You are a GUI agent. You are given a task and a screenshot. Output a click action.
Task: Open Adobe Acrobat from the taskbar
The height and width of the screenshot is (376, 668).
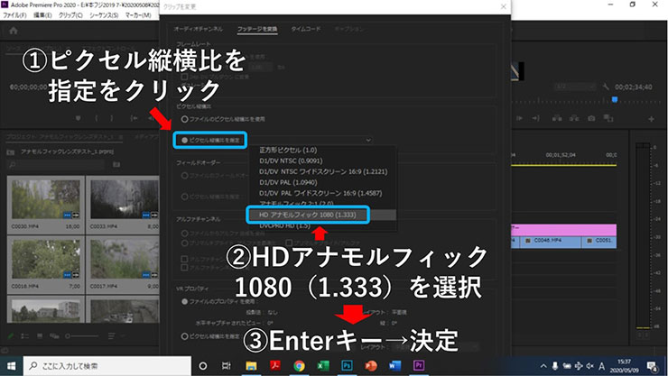coord(275,366)
